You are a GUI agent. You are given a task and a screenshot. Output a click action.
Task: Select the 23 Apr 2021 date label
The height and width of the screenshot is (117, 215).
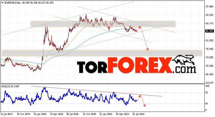(122, 114)
